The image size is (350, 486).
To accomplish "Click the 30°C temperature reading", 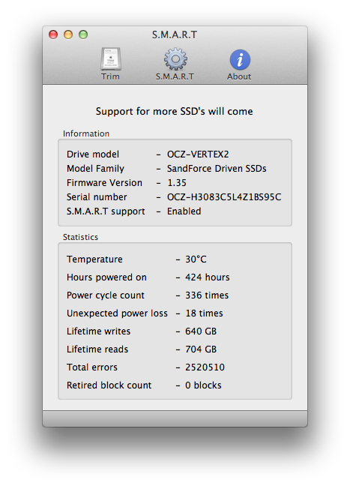I will (196, 259).
